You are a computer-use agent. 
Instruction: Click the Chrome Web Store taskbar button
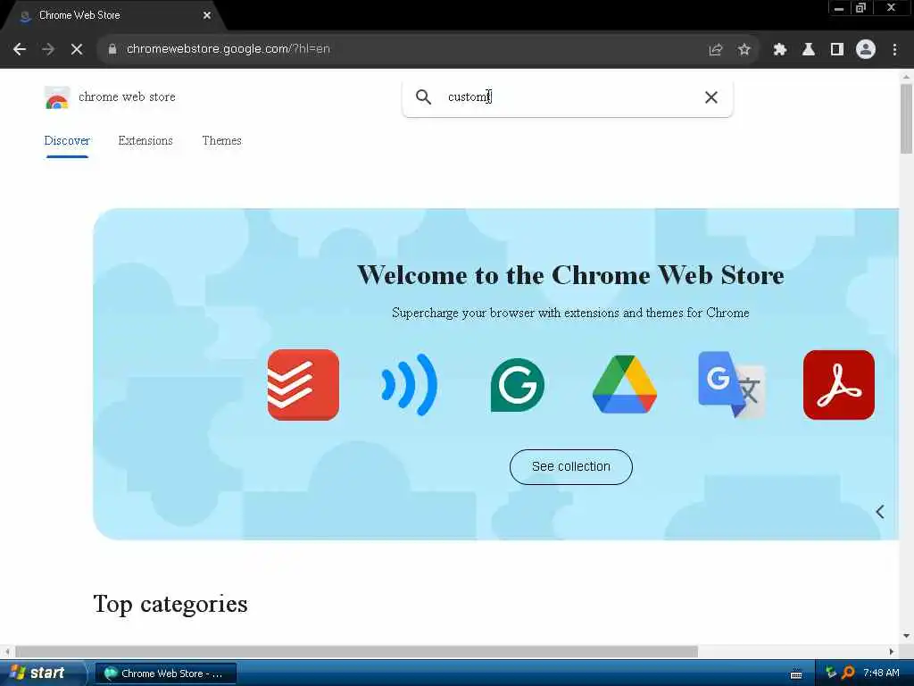tap(165, 673)
